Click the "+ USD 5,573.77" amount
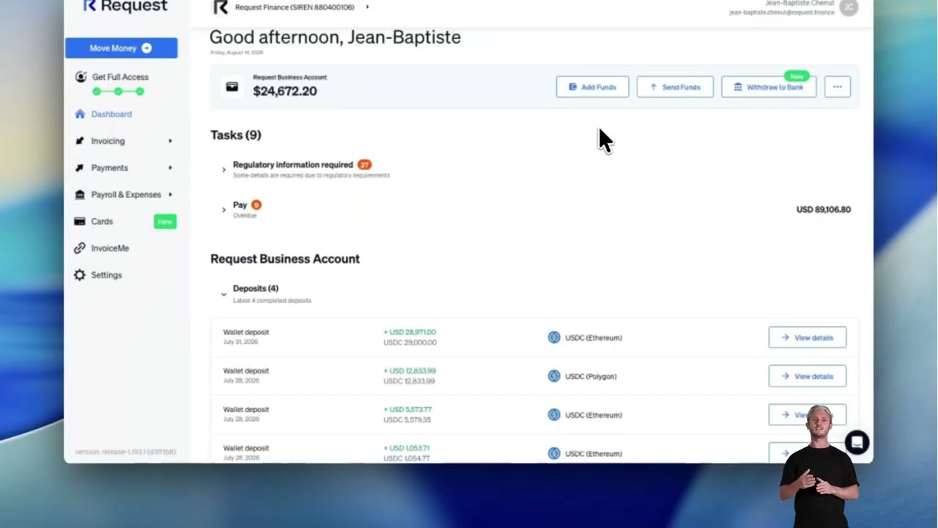The image size is (938, 528). point(407,409)
